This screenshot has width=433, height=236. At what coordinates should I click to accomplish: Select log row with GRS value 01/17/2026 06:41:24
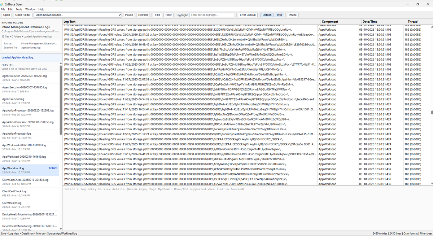click(x=246, y=154)
